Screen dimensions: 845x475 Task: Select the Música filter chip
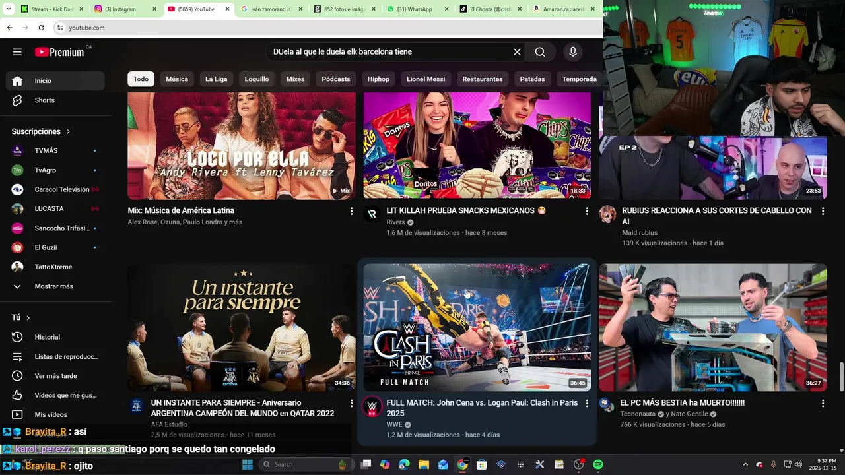pyautogui.click(x=177, y=79)
